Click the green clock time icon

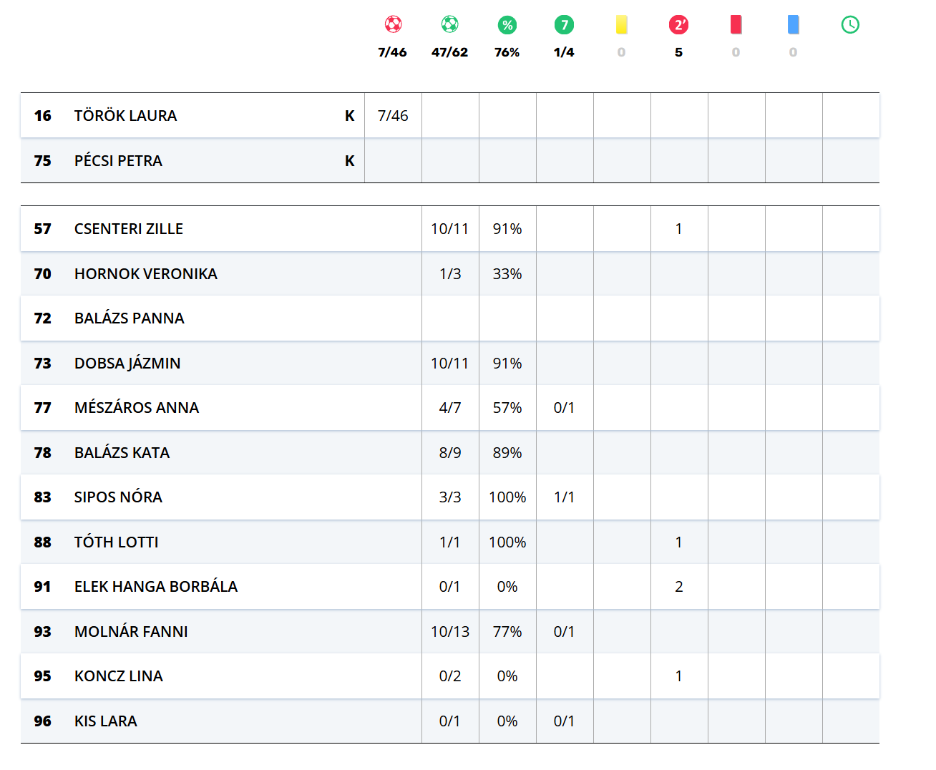tap(850, 25)
